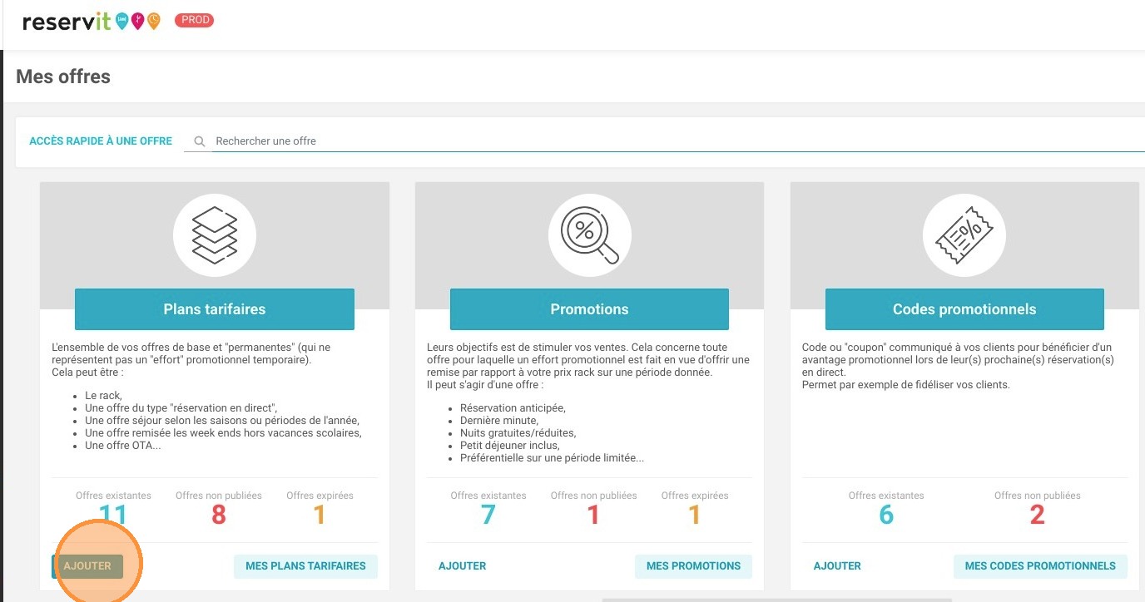The height and width of the screenshot is (602, 1145).
Task: Click the 'Nuits gratuites/réduites,' bullet item
Action: coord(518,433)
